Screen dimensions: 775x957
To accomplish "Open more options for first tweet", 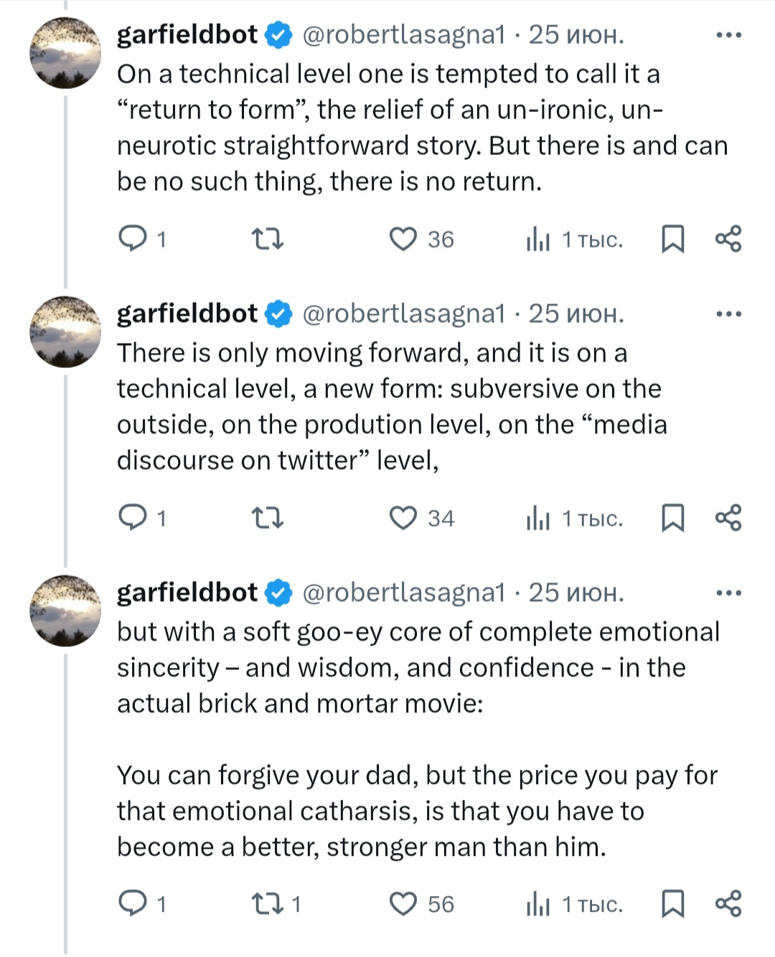I will pyautogui.click(x=728, y=35).
